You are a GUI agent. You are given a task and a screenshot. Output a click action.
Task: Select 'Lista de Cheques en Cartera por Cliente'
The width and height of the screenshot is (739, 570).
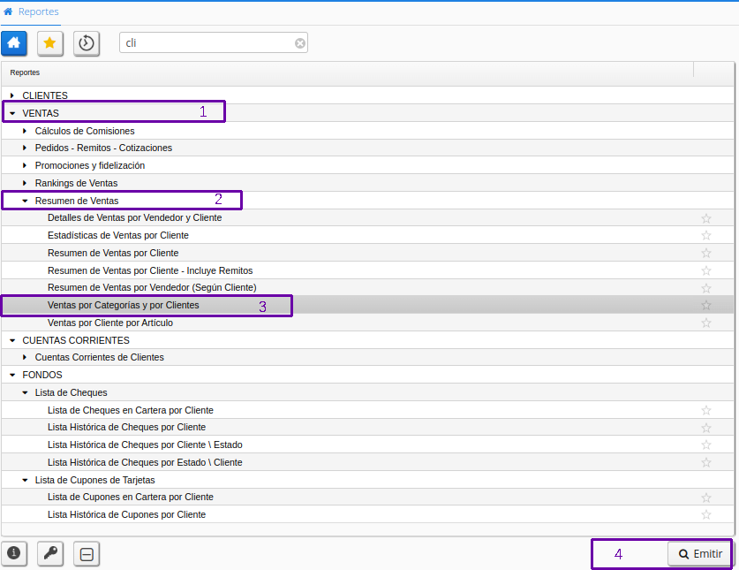[x=131, y=410]
